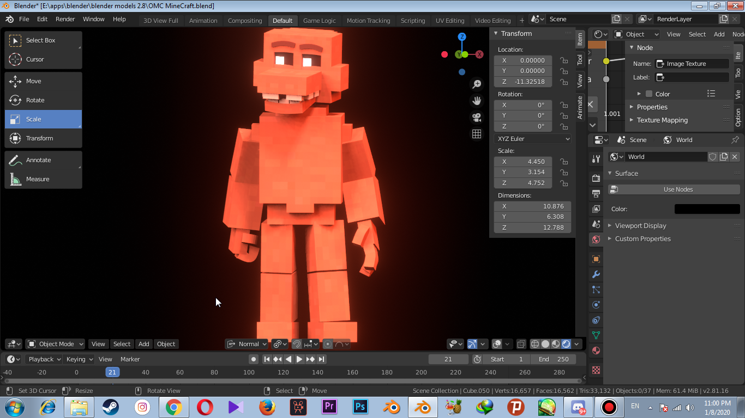Open Steam from the Windows taskbar
The width and height of the screenshot is (745, 418).
point(110,407)
